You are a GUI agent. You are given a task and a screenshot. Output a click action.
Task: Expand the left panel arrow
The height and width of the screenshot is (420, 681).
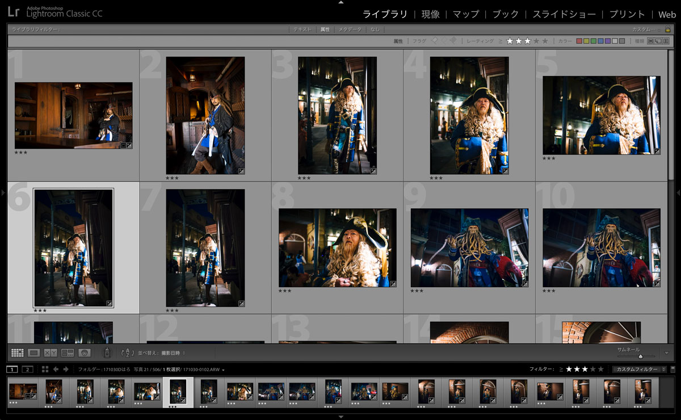[x=3, y=193]
